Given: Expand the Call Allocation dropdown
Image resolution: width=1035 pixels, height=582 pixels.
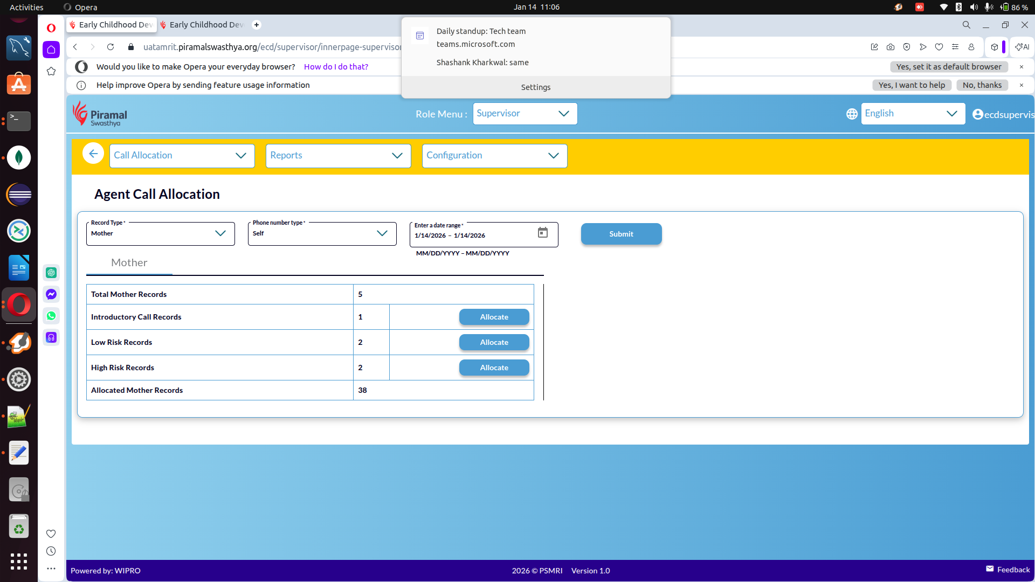Looking at the screenshot, I should pos(182,156).
